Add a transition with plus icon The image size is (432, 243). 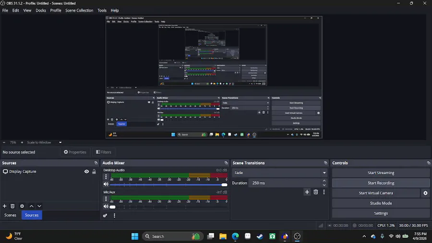[x=307, y=192]
